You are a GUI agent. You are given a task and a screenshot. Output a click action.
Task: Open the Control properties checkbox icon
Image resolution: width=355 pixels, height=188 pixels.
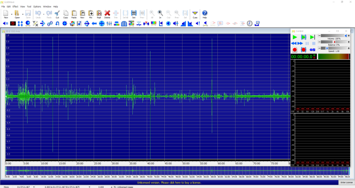click(312, 50)
